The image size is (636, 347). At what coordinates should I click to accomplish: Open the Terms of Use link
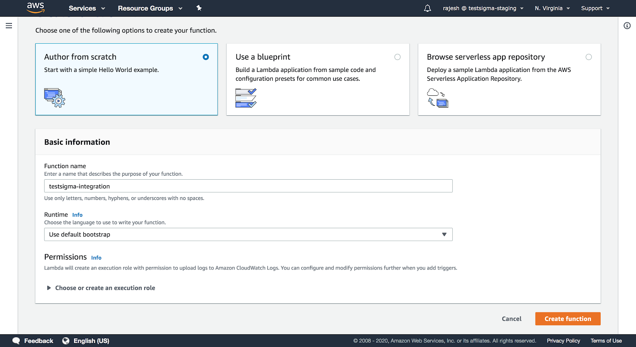click(x=606, y=341)
